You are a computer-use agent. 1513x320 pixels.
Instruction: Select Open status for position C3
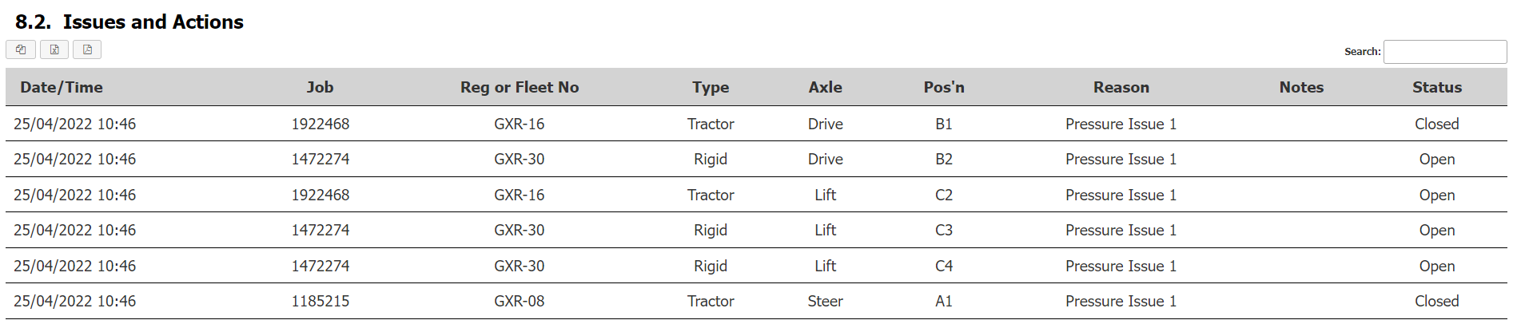coord(1437,230)
